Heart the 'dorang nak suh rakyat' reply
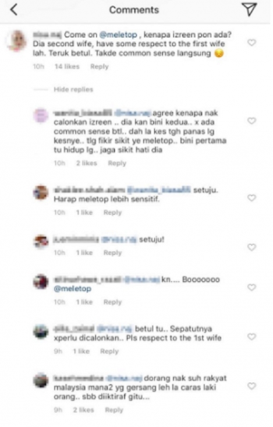The height and width of the screenshot is (427, 273). [252, 386]
